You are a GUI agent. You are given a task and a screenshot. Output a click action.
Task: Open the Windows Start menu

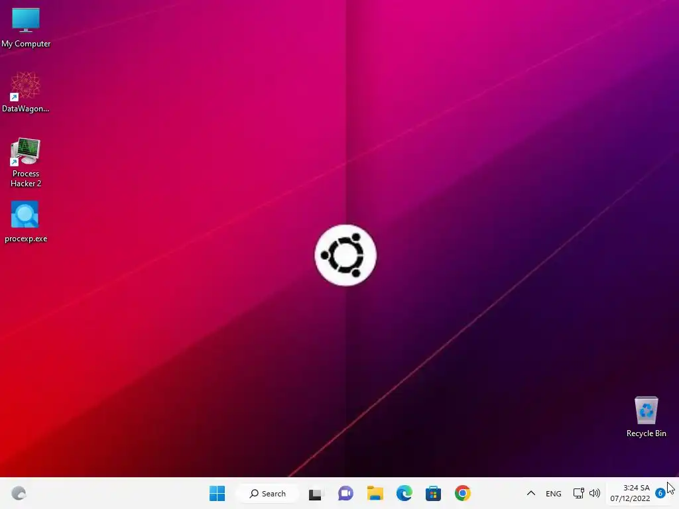(x=217, y=493)
